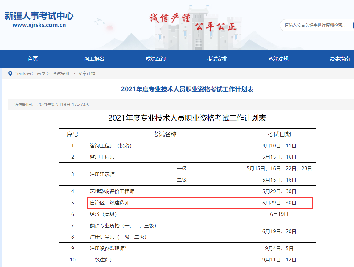Open the 网上报名 navigation item
The image size is (354, 267).
pos(94,59)
